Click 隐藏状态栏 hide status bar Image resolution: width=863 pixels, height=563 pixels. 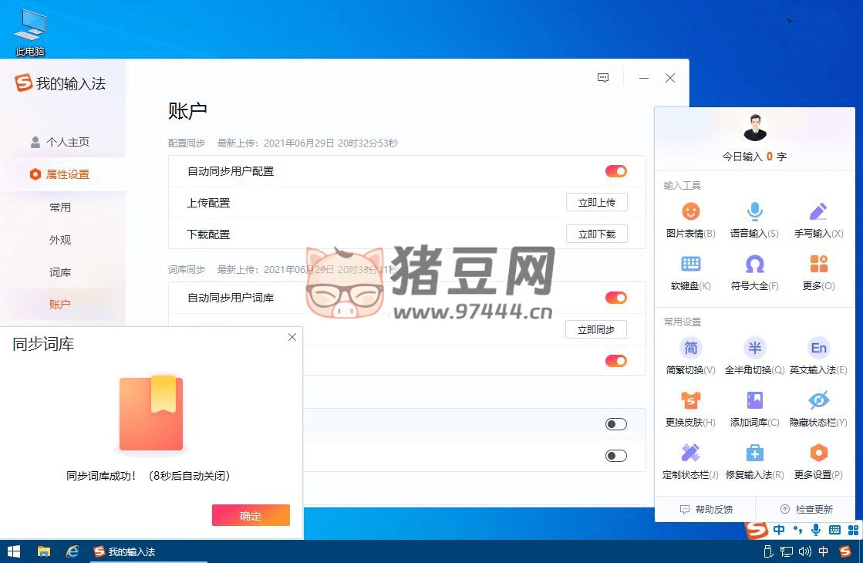818,408
